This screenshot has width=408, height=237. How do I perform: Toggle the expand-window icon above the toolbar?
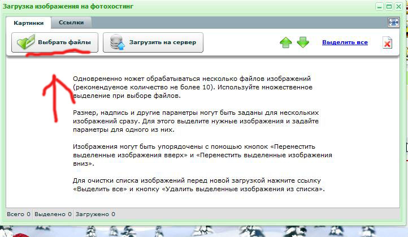pos(393,22)
